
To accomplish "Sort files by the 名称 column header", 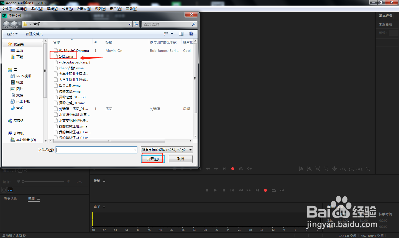I will tap(57, 42).
